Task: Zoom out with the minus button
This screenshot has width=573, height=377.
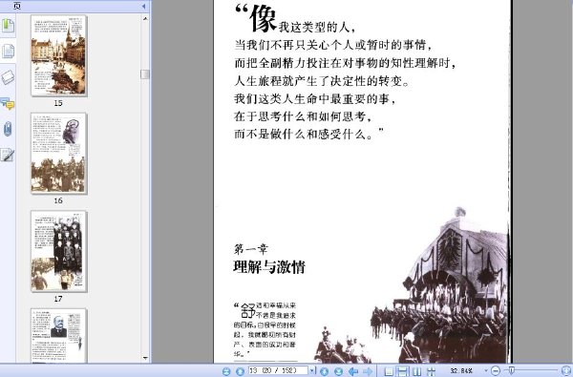Action: 495,371
